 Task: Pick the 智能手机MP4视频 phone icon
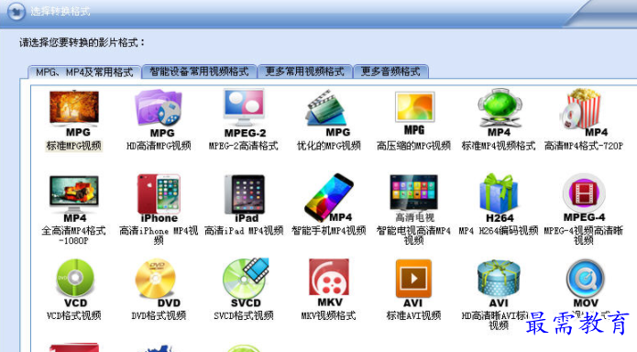pyautogui.click(x=329, y=198)
